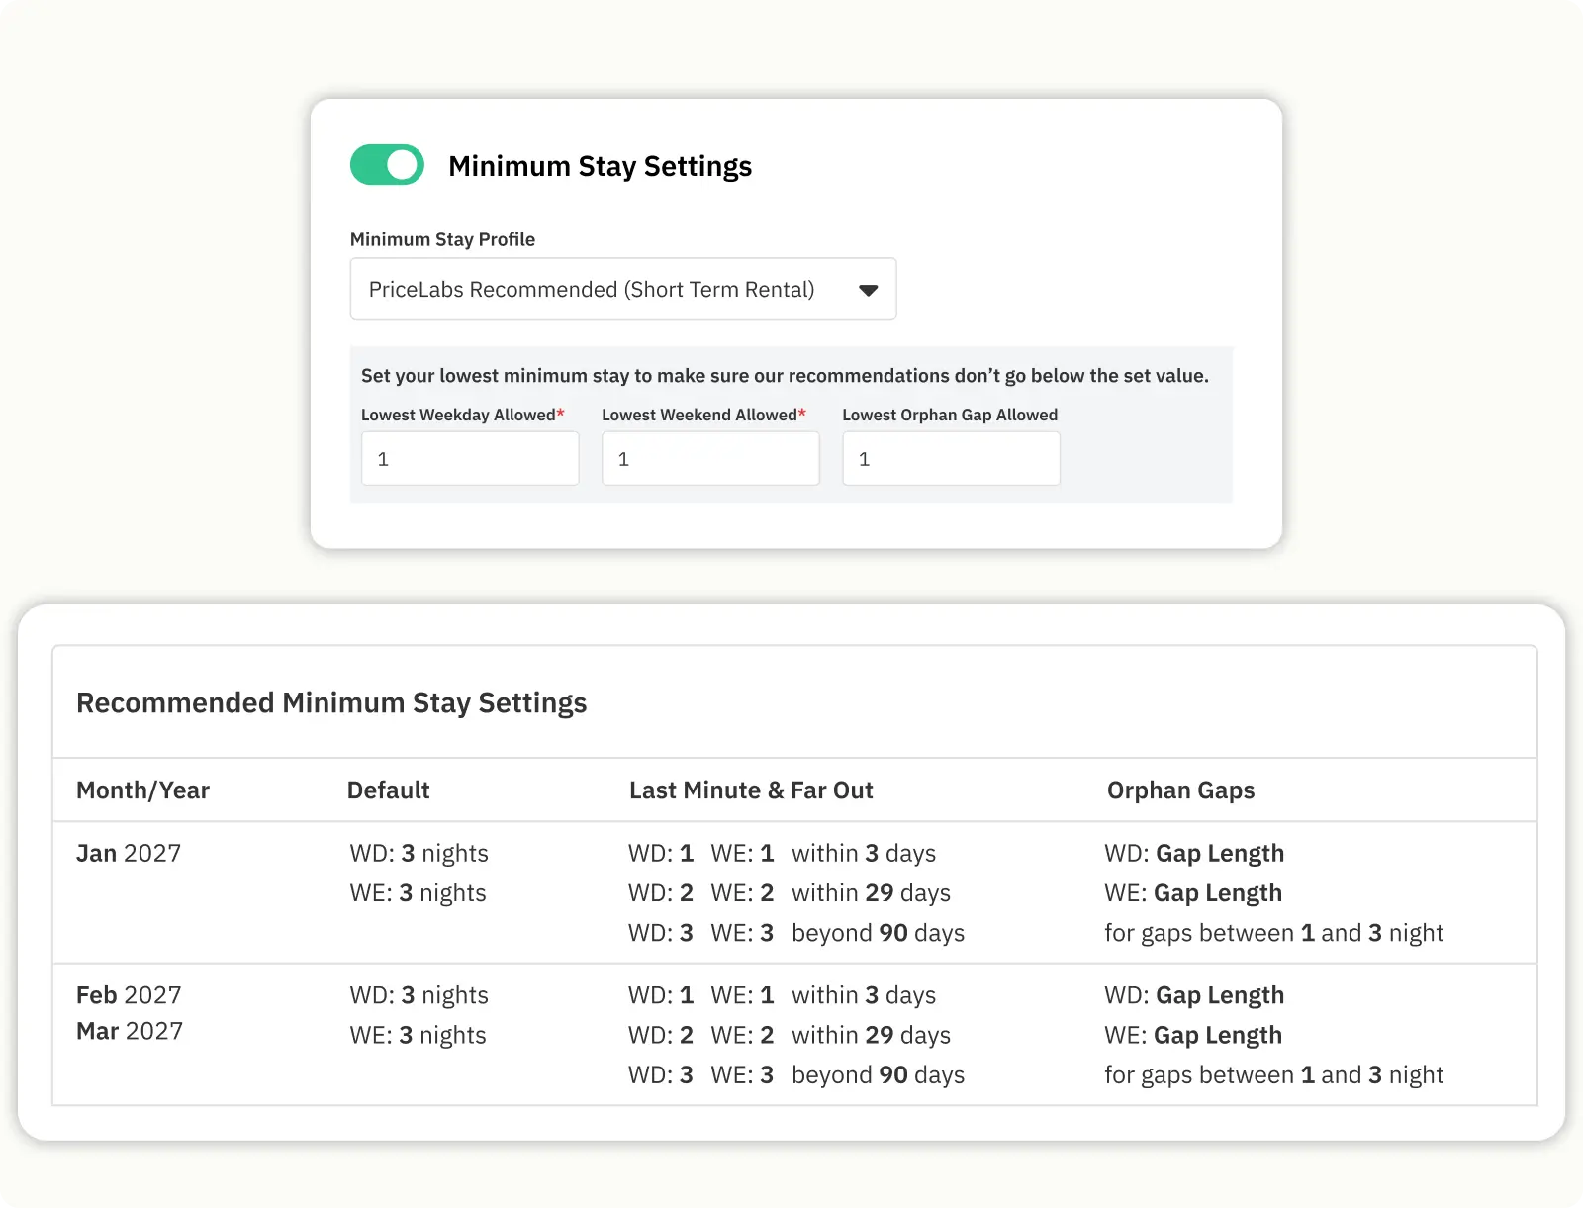1583x1208 pixels.
Task: Click inside the Lowest Weekend Allowed field
Action: 710,458
